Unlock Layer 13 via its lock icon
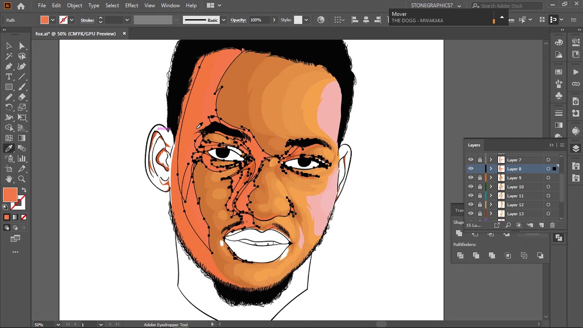The height and width of the screenshot is (328, 583). (x=480, y=214)
